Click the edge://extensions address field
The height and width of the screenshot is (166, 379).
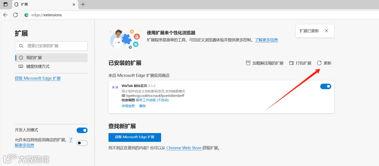201,15
